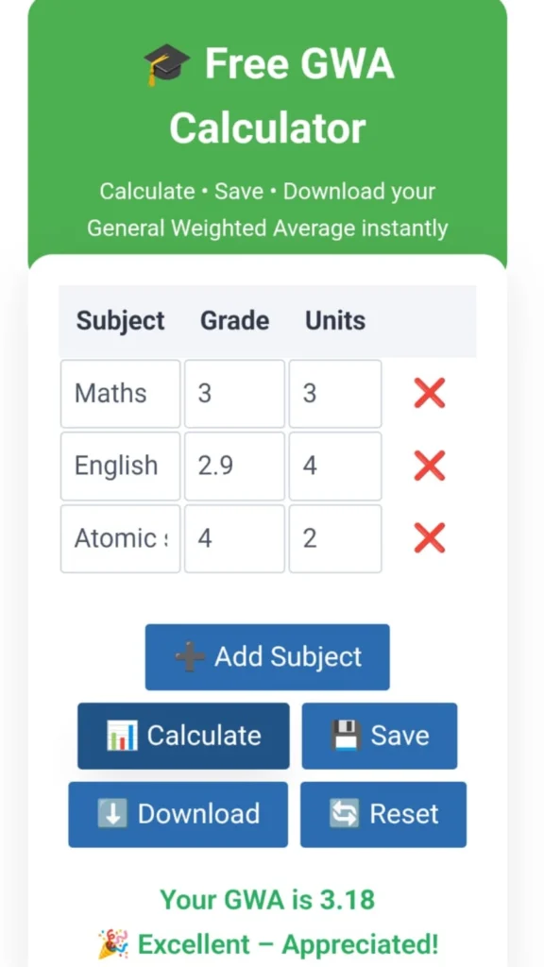
Task: Click the Units field showing 2
Action: pyautogui.click(x=333, y=538)
